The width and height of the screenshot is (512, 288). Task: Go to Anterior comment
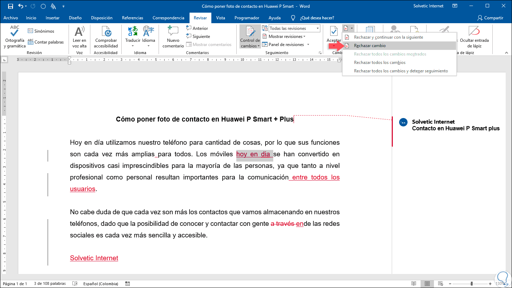pos(197,28)
